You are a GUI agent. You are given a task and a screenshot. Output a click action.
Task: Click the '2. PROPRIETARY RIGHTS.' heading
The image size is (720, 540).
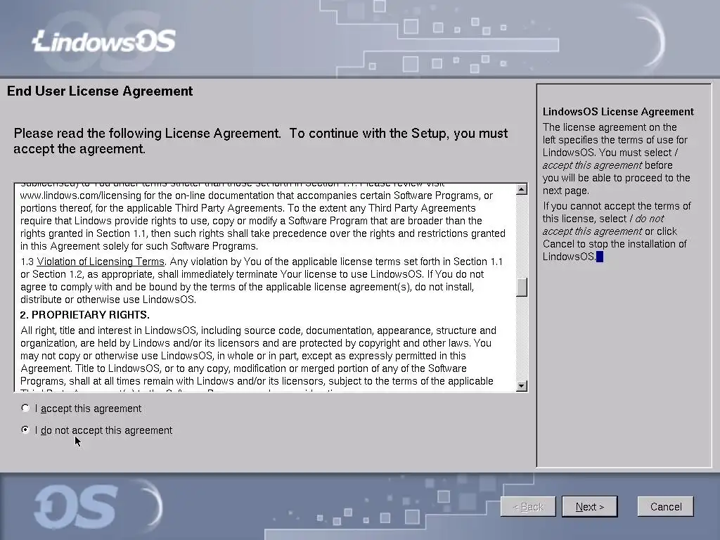[85, 314]
